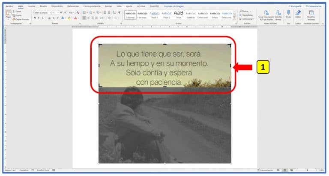This screenshot has height=176, width=329.
Task: Switch to the Formato de imagen tab
Action: coord(174,6)
